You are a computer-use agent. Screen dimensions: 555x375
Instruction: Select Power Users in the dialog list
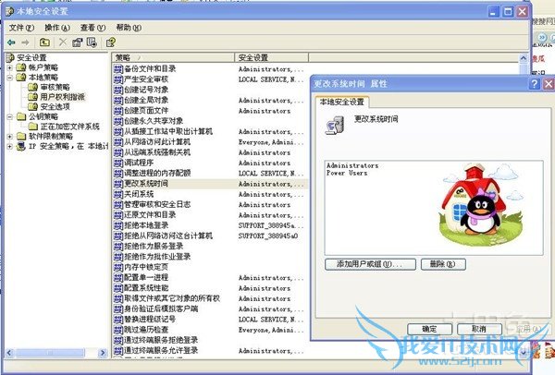tap(347, 174)
